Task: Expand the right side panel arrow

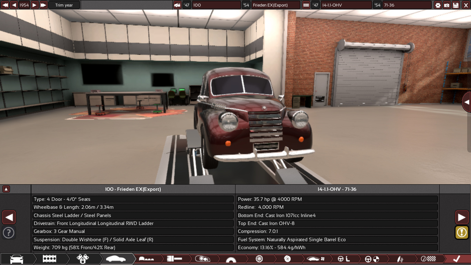Action: [x=467, y=102]
